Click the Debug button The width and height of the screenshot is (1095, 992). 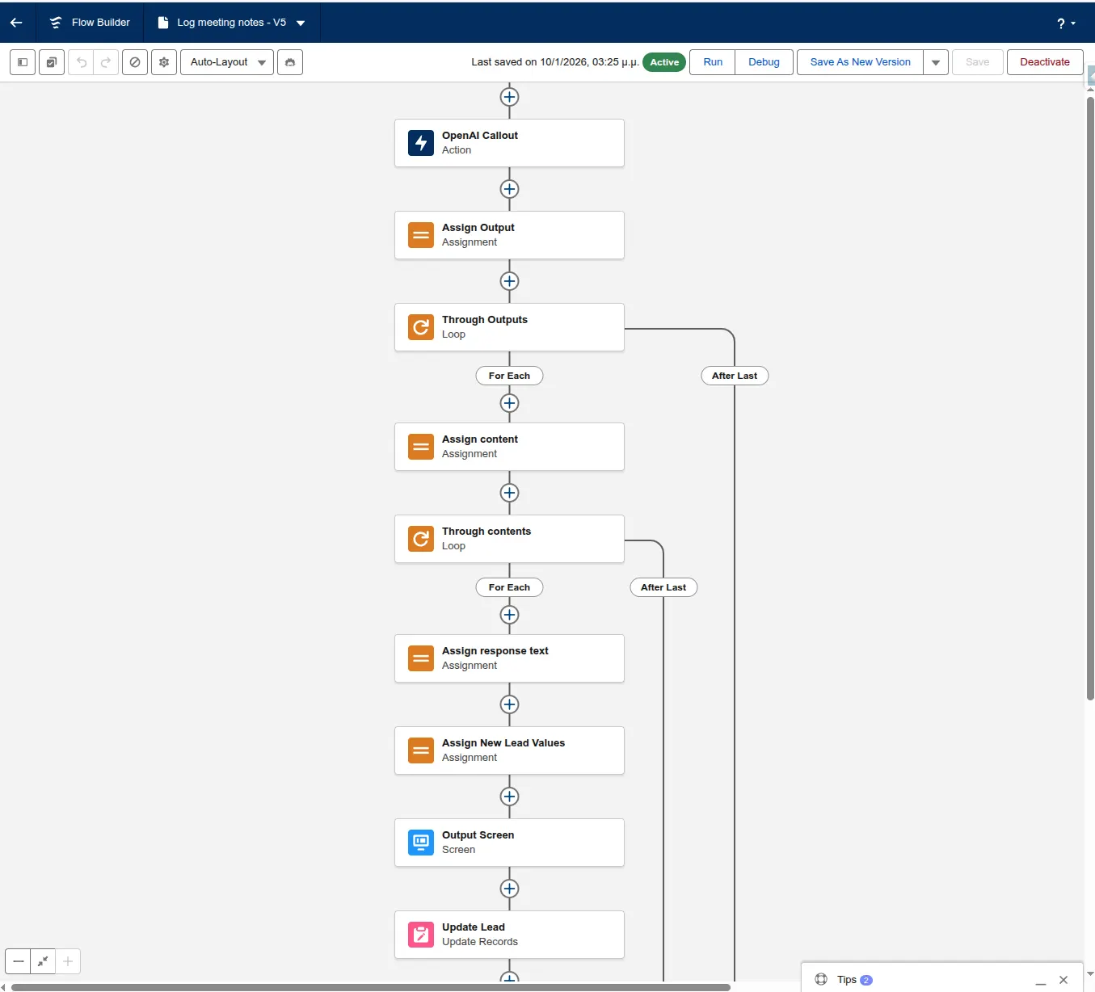(763, 62)
